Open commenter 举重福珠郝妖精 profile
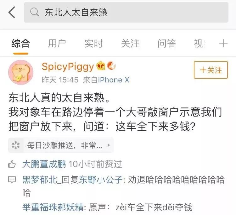This screenshot has height=215, width=236. click(x=53, y=207)
